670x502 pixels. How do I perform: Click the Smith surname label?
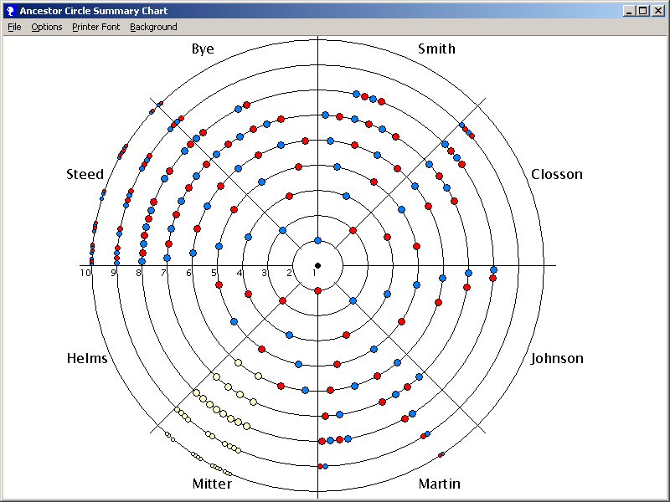tap(436, 49)
